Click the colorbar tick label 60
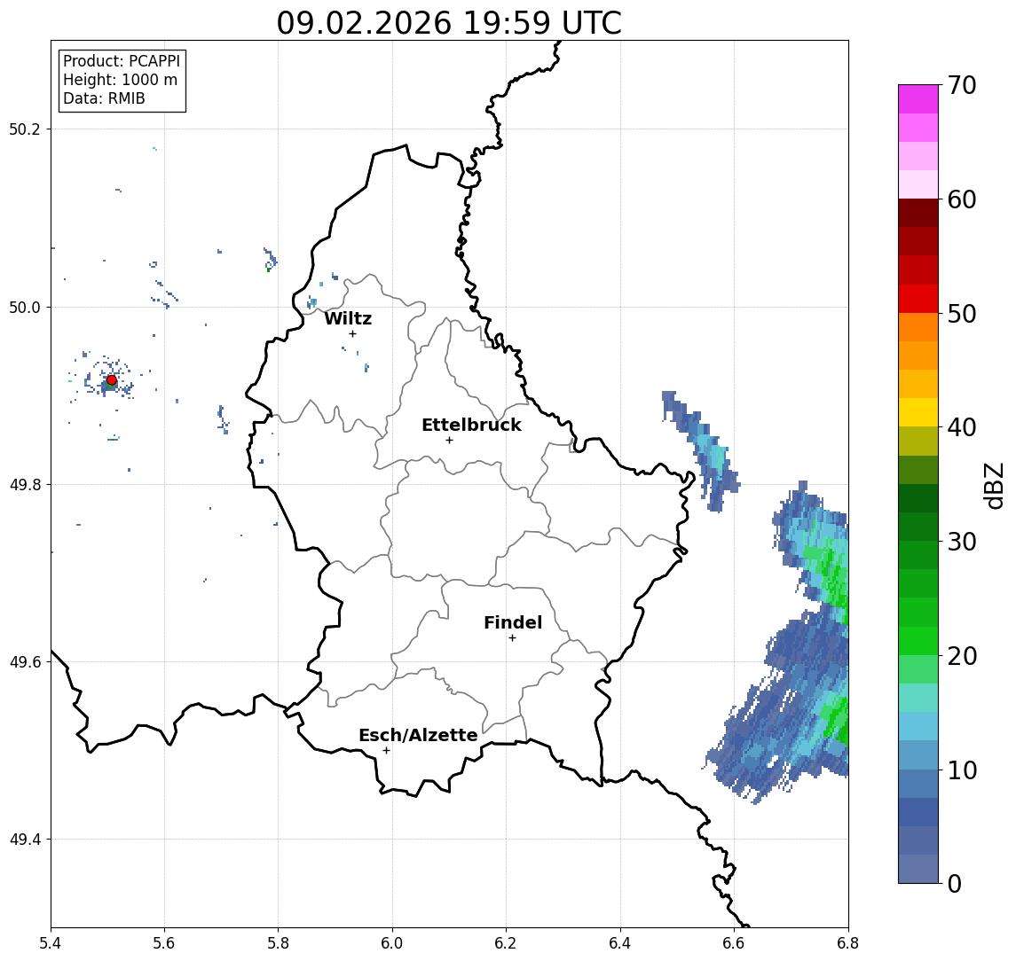The image size is (1016, 961). click(962, 199)
